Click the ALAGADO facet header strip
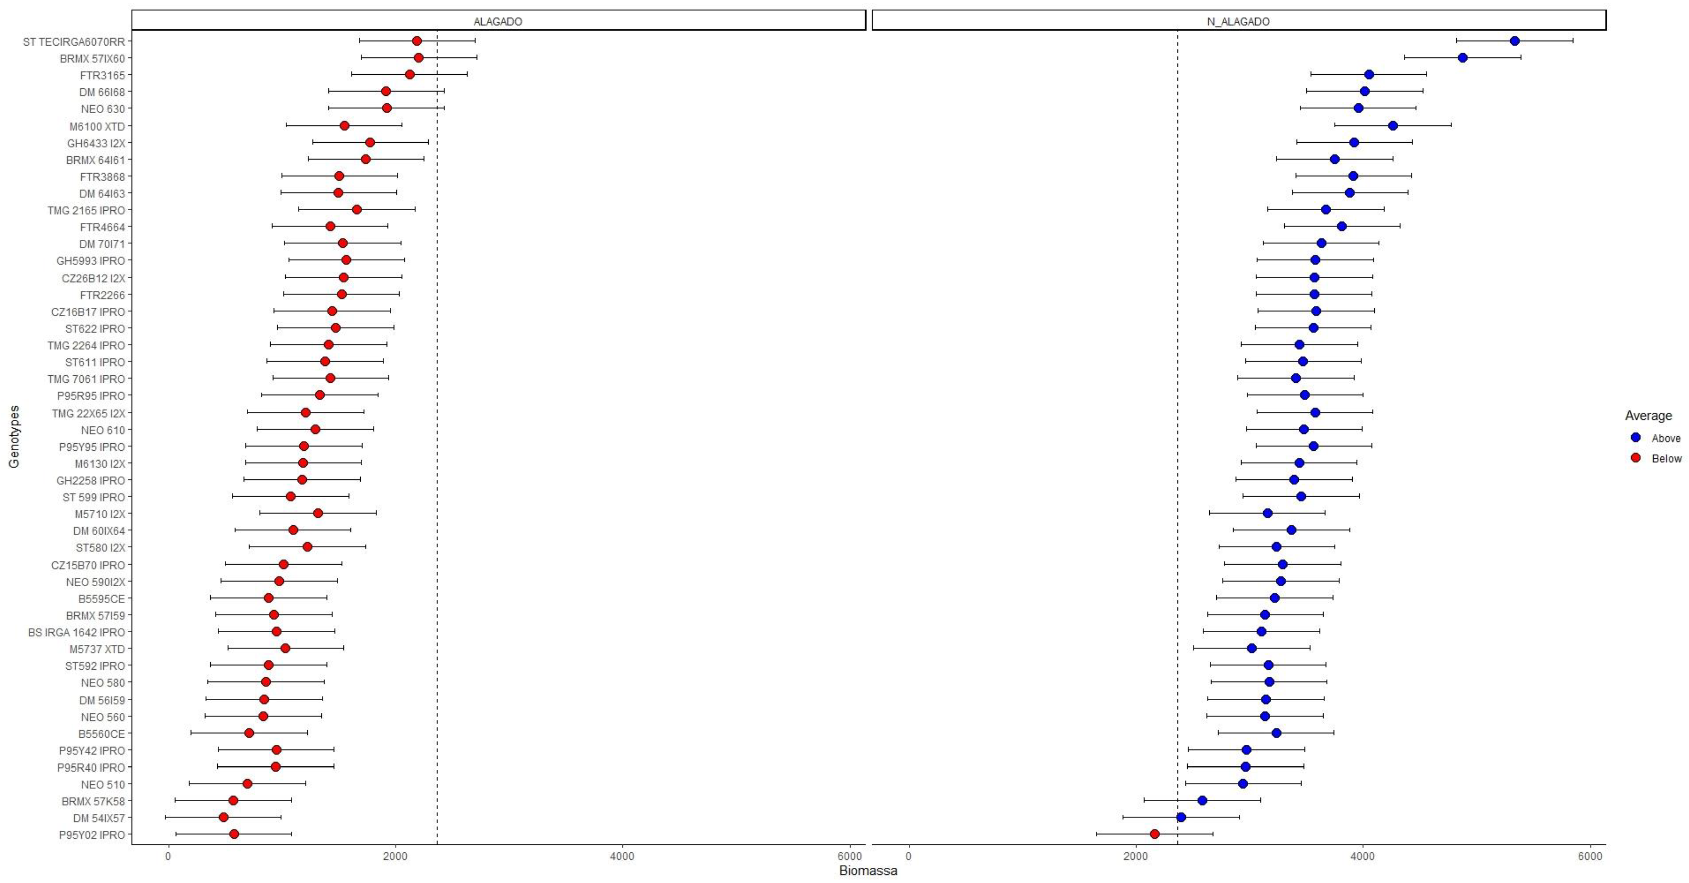This screenshot has height=883, width=1689. [498, 21]
